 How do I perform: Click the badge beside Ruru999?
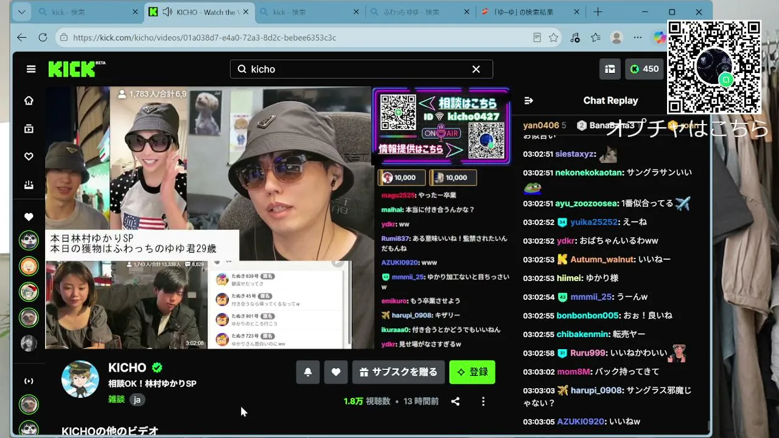[x=562, y=353]
